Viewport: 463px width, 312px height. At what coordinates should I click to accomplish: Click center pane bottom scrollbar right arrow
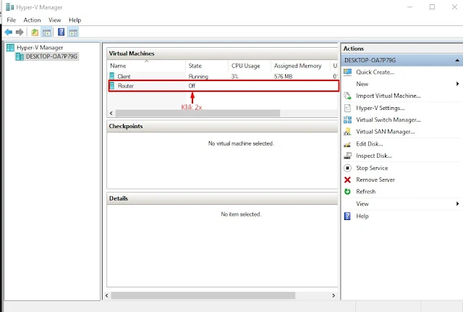334,295
